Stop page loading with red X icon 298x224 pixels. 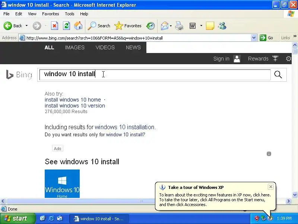click(x=54, y=26)
